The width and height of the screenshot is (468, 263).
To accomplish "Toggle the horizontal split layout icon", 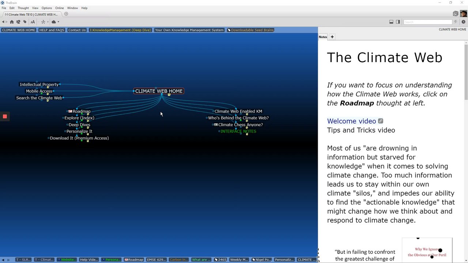I will 391,22.
